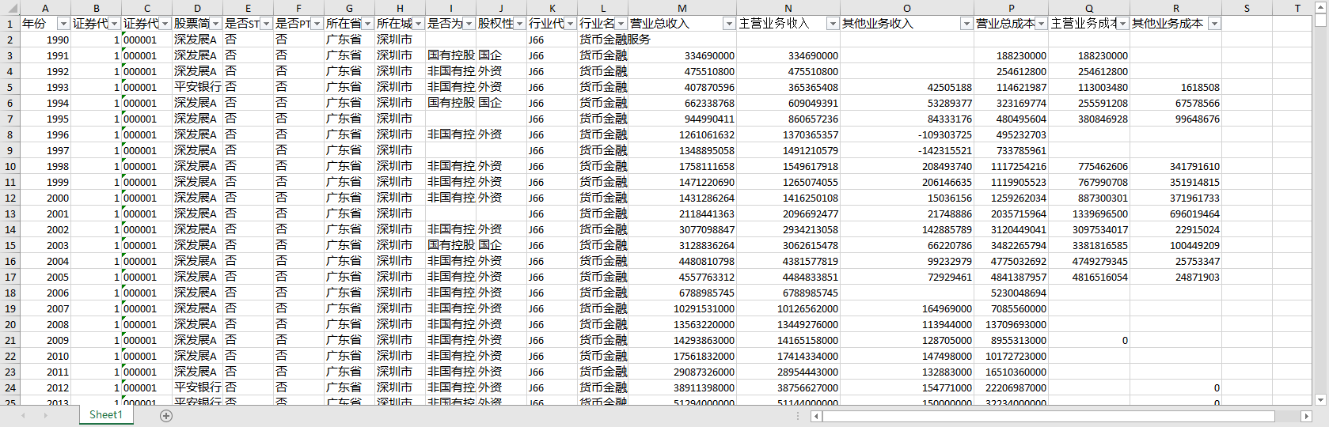Expand the 所在城 filter dropdown
Screen dimensions: 1329x427
pos(418,24)
